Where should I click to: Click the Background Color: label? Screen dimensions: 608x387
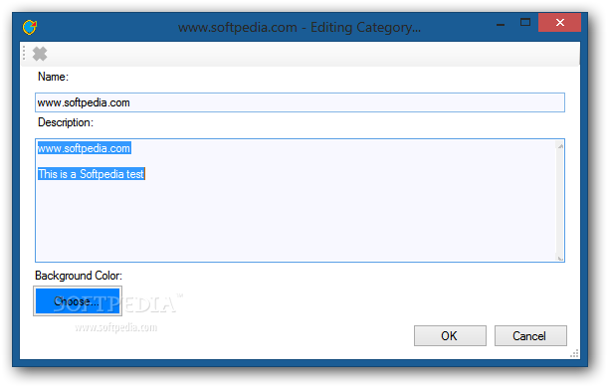click(79, 276)
